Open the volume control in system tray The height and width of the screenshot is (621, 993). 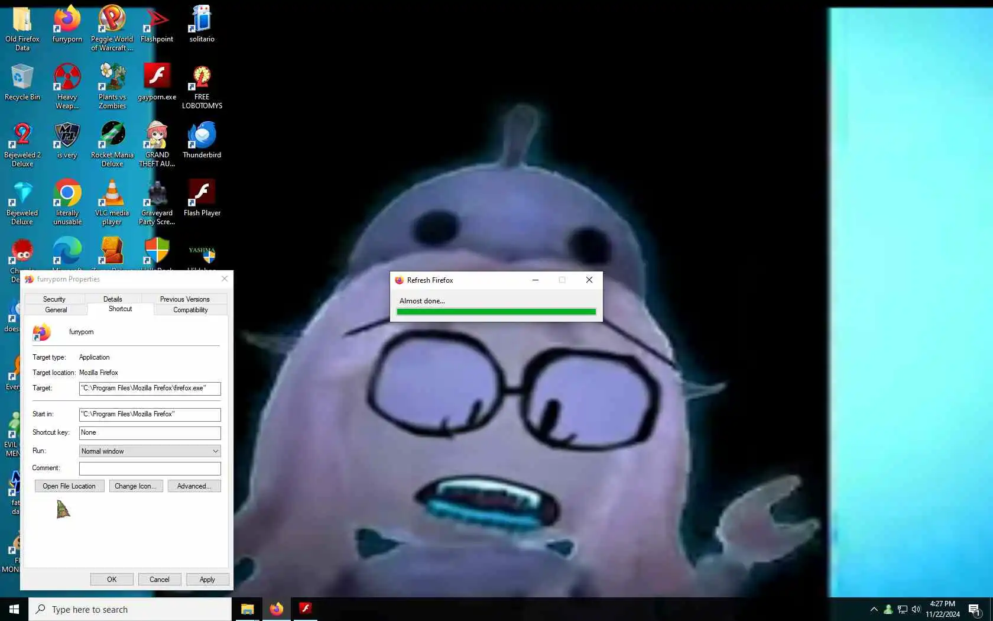point(916,609)
